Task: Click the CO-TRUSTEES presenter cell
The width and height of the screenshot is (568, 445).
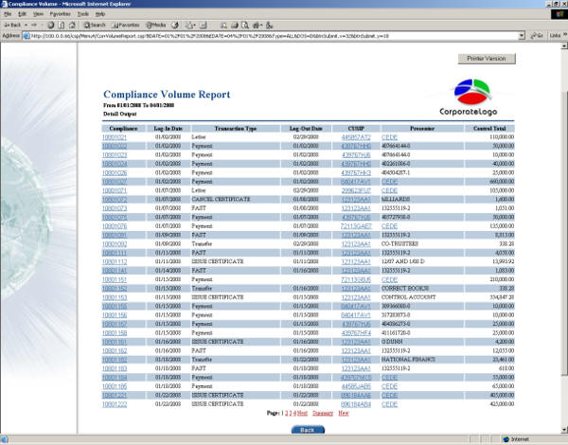Action: pos(399,244)
